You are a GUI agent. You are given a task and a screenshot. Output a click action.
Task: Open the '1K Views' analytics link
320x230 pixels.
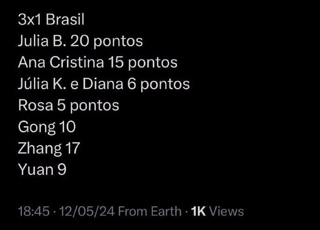point(217,211)
